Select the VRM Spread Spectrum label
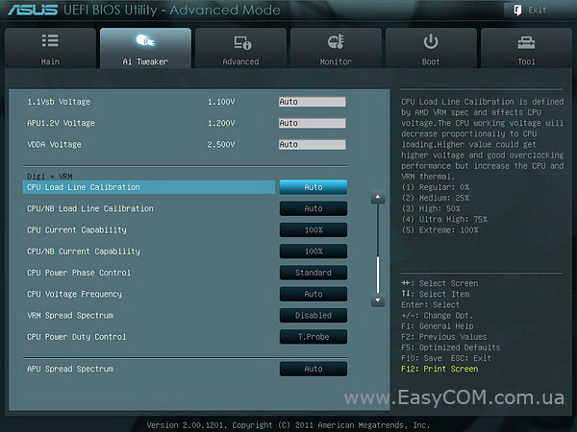 70,315
